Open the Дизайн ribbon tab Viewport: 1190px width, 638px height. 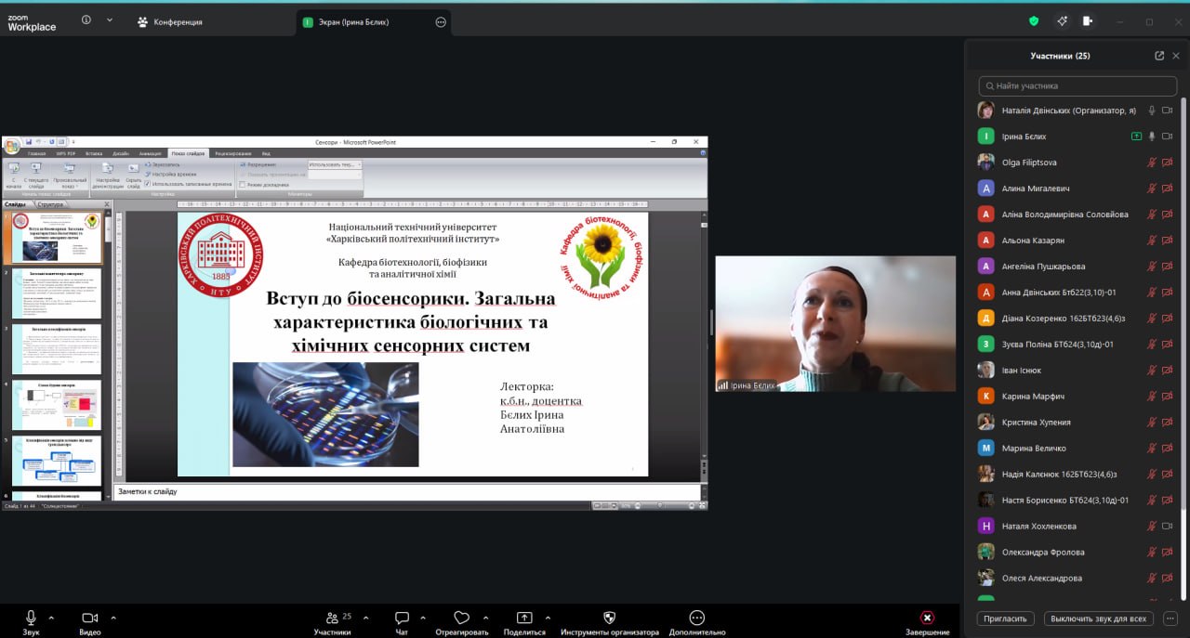(121, 153)
